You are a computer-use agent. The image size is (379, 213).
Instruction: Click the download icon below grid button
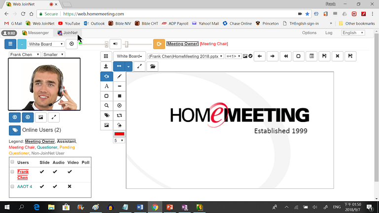tap(106, 66)
